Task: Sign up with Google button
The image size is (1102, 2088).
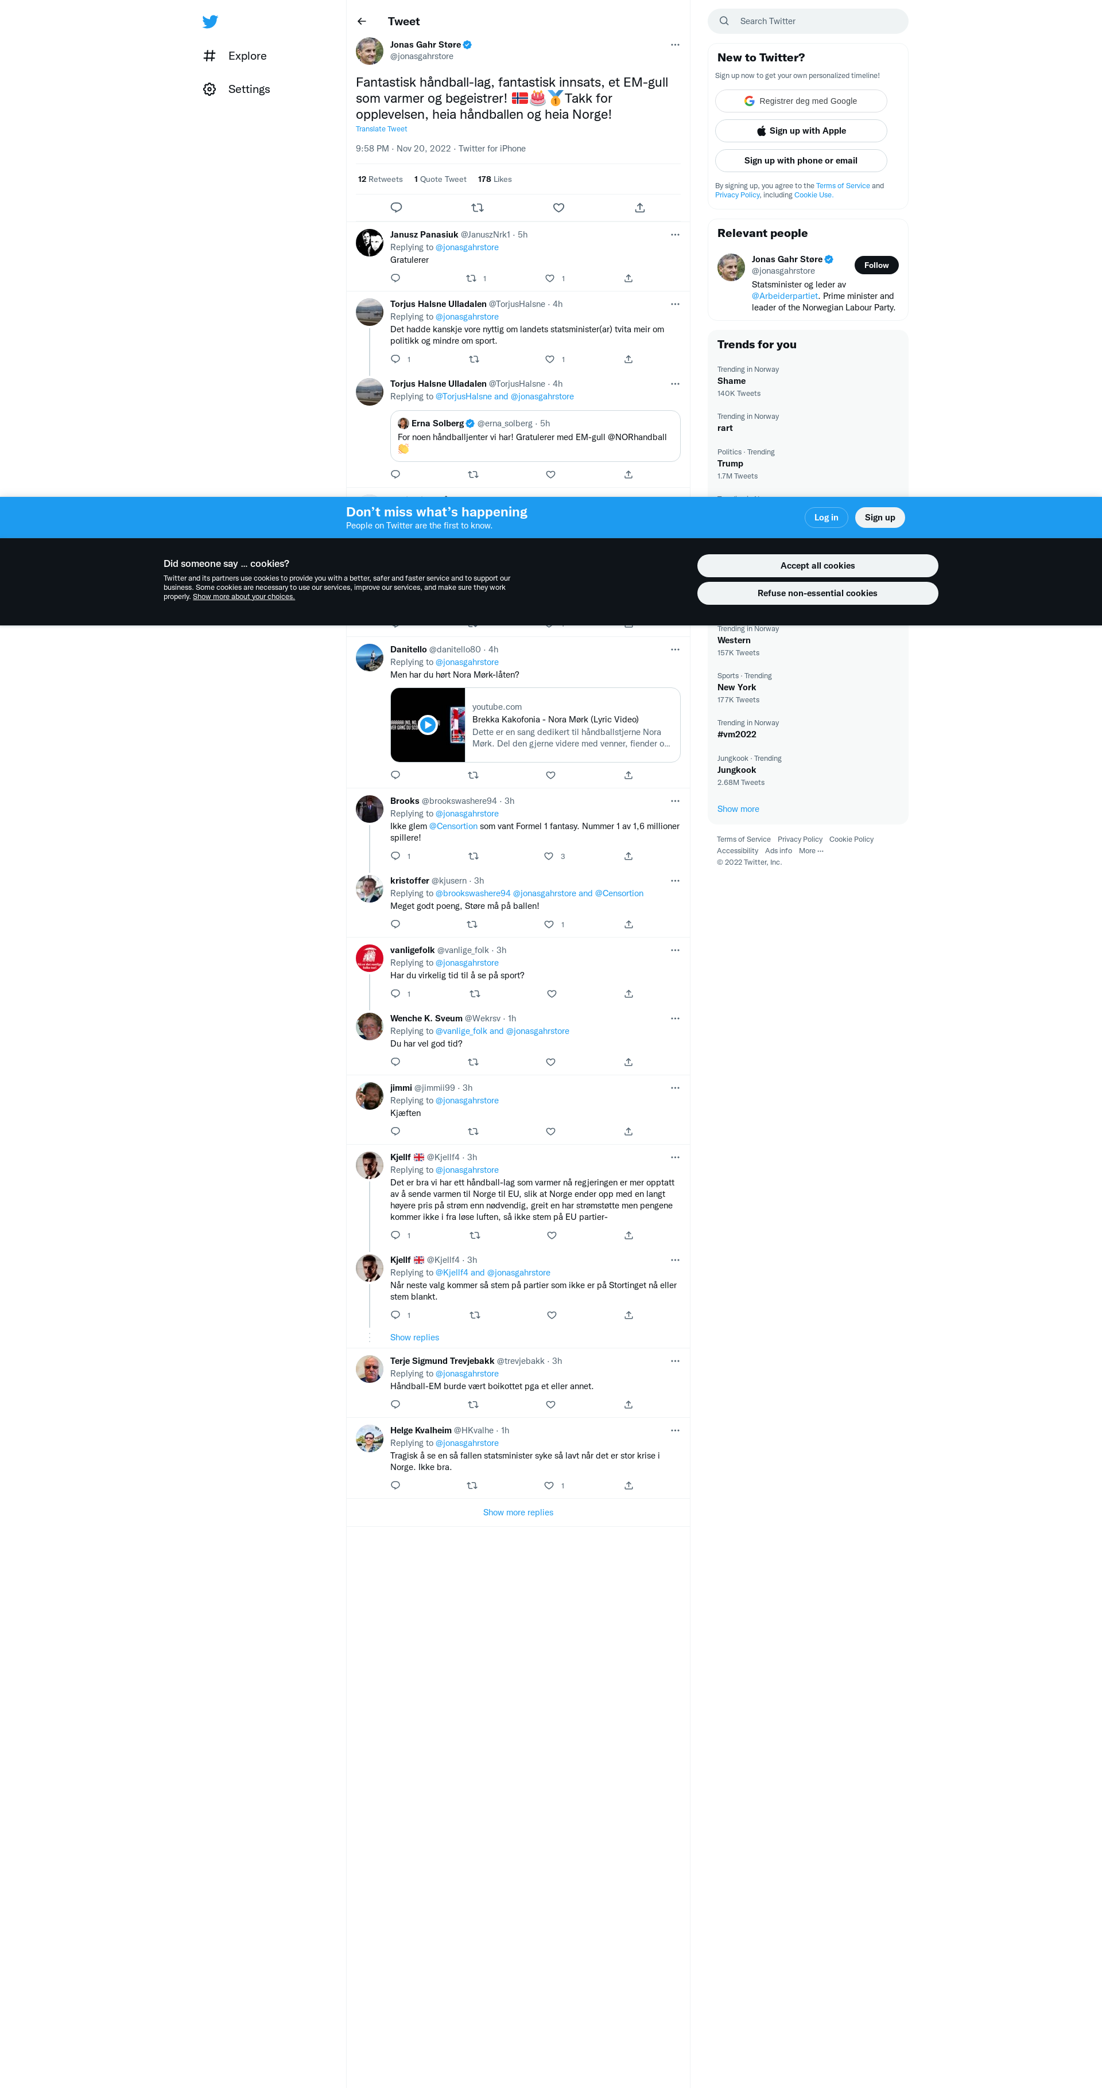Action: point(800,102)
